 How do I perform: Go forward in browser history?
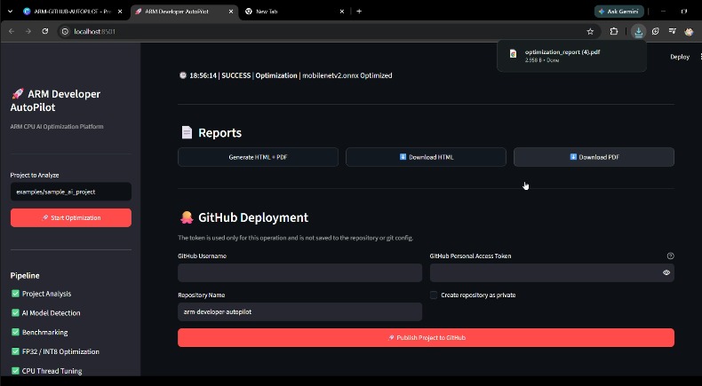pos(28,31)
